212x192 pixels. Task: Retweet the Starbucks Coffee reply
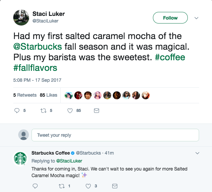[61, 186]
